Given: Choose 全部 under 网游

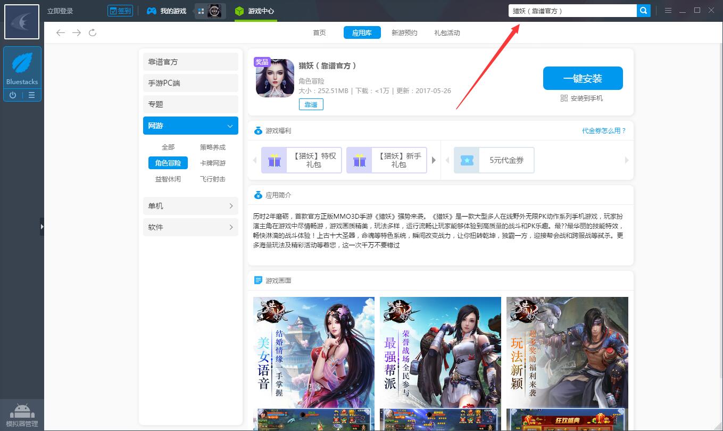Looking at the screenshot, I should (x=168, y=147).
